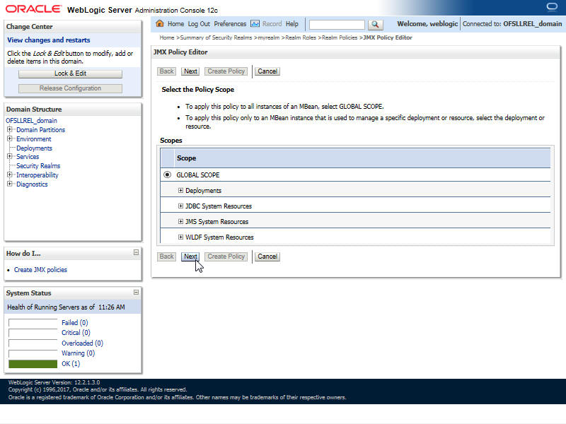Click the Scope column header
Viewport: 566px width, 424px height.
pos(186,158)
